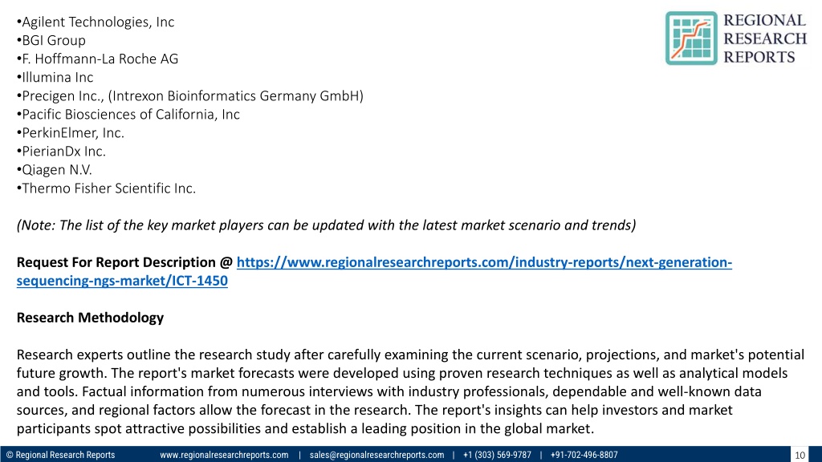Viewport: 822px width, 462px height.
Task: Click the +1 (303) 569-9787 phone number
Action: [x=497, y=455]
